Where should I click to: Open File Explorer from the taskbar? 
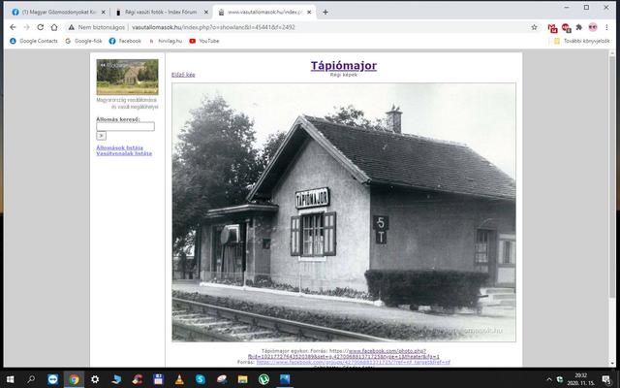click(243, 379)
